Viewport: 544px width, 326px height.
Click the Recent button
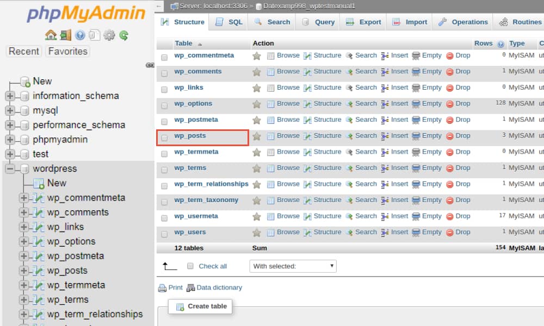point(23,51)
